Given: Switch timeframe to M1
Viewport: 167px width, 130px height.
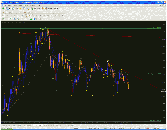Looking at the screenshot, I should [3, 12].
